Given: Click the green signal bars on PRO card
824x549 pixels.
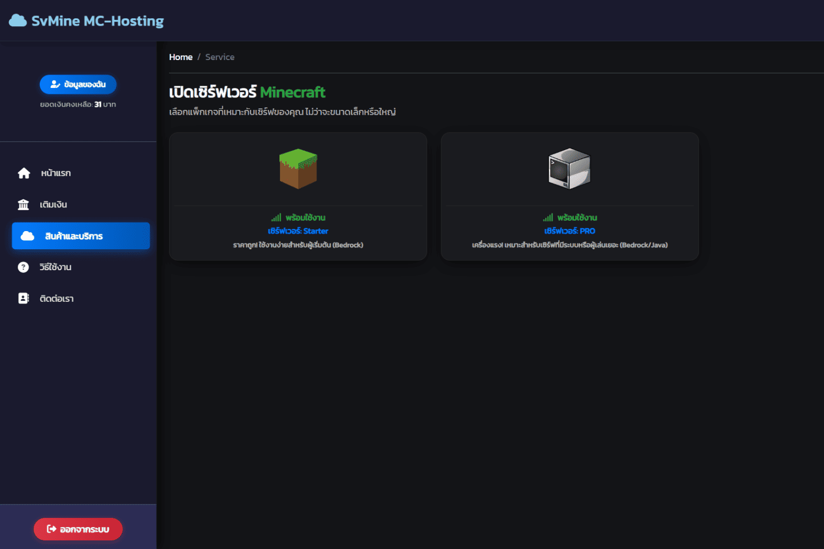Looking at the screenshot, I should click(548, 218).
